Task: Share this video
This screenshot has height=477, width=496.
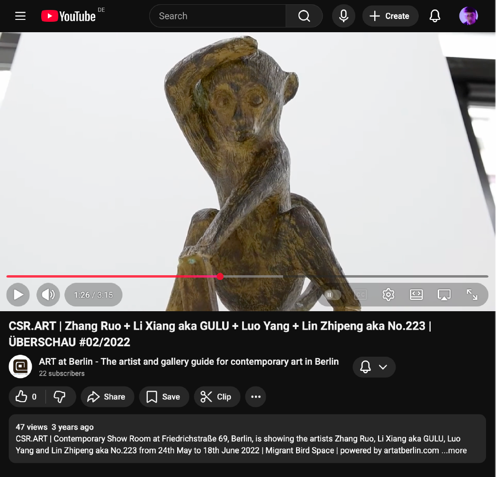Action: tap(107, 397)
